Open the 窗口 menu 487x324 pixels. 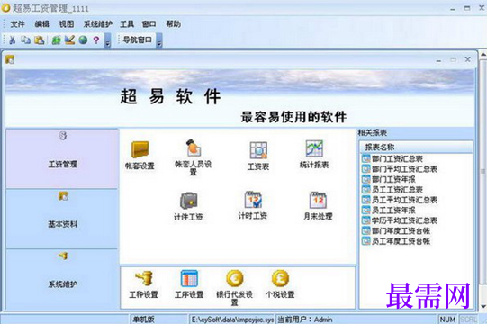[x=149, y=24]
